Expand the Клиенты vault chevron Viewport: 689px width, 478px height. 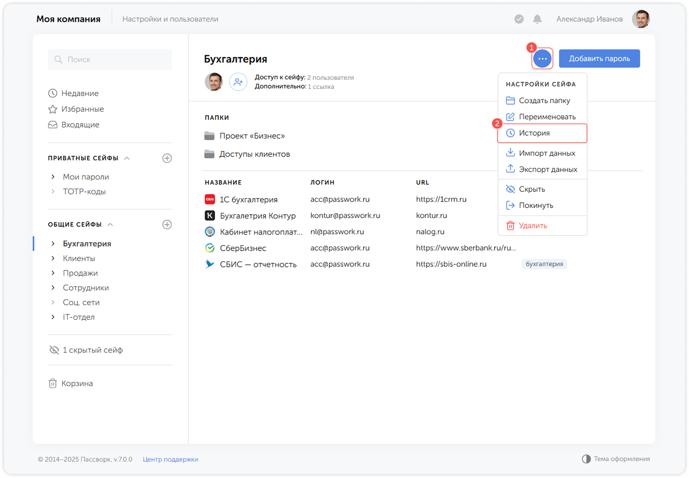[x=53, y=258]
